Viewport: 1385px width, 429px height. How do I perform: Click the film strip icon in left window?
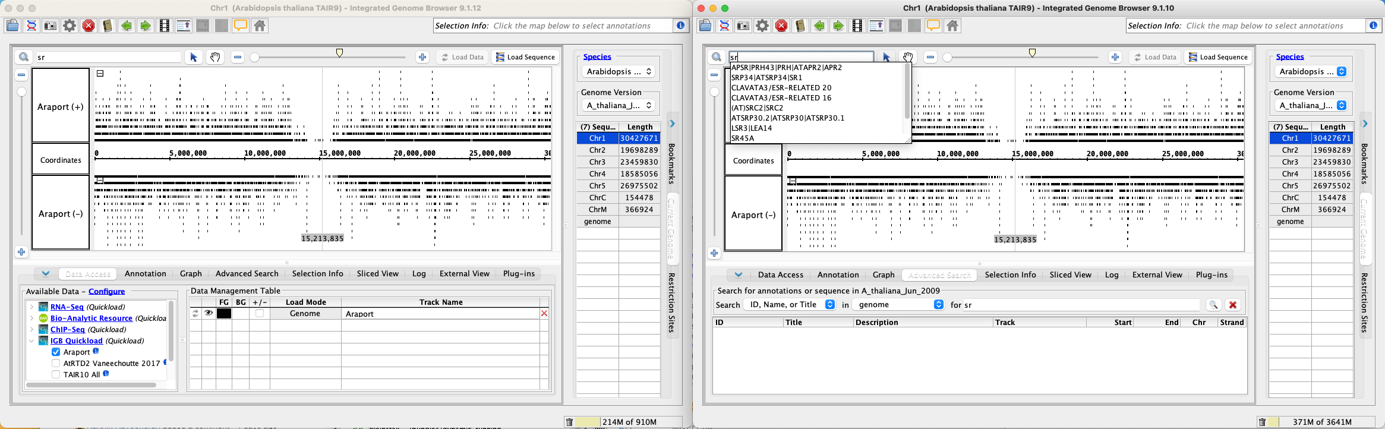click(165, 26)
